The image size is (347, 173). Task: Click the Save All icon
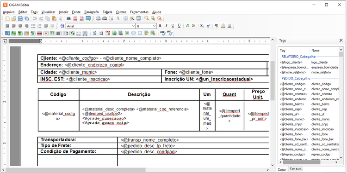[x=26, y=18]
